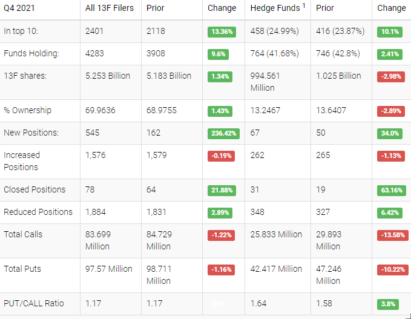Select the red -13.58% Total Calls badge
Viewport: 411px width, 319px height.
click(391, 235)
